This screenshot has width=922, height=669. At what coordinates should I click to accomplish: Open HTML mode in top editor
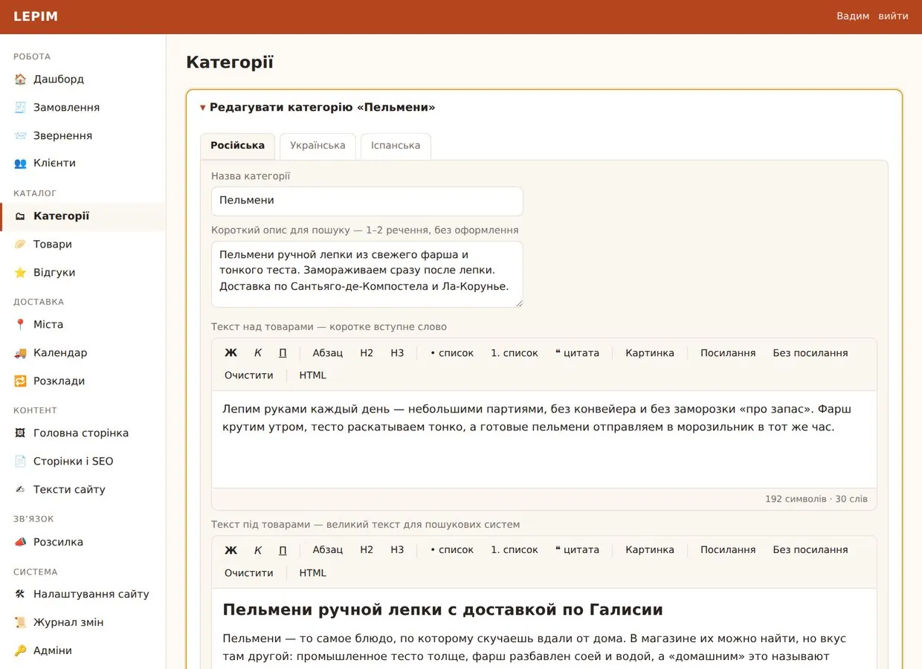click(313, 375)
